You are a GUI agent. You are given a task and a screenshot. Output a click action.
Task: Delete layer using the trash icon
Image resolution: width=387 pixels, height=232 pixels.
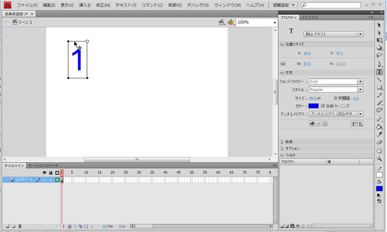click(19, 226)
